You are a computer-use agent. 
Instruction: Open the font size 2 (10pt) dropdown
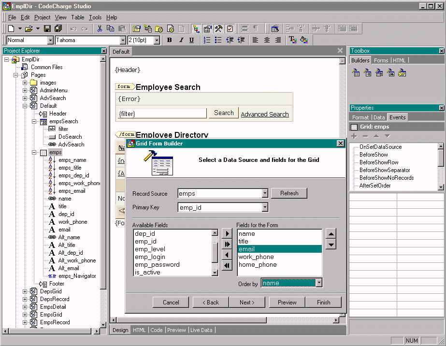click(157, 40)
